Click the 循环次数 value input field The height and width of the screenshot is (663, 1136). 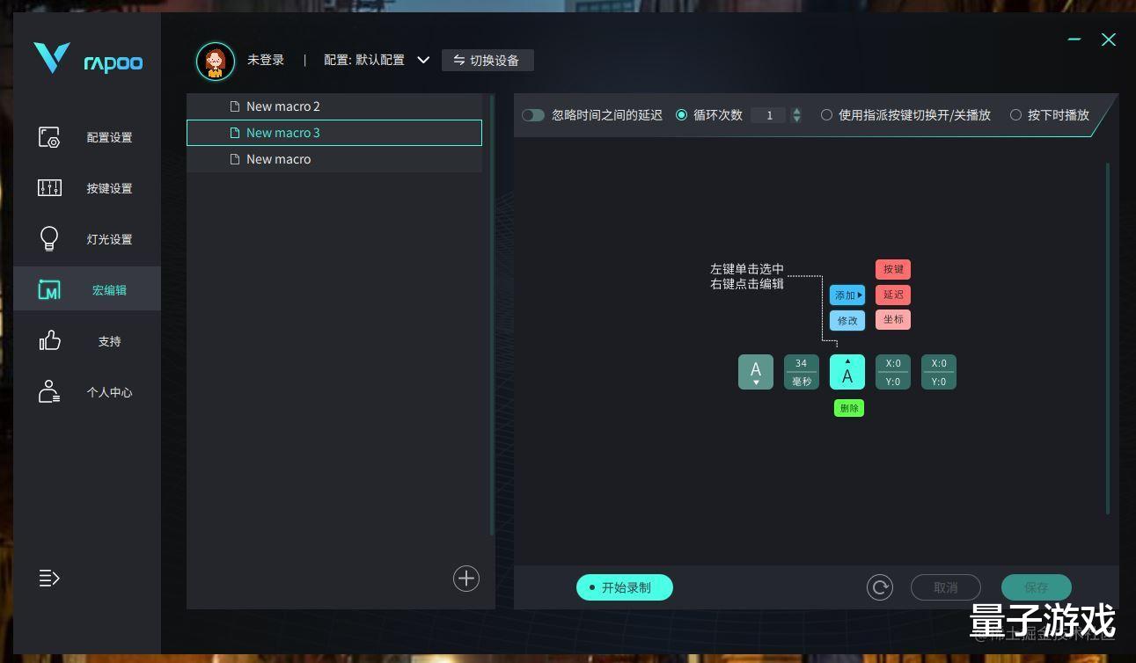769,114
